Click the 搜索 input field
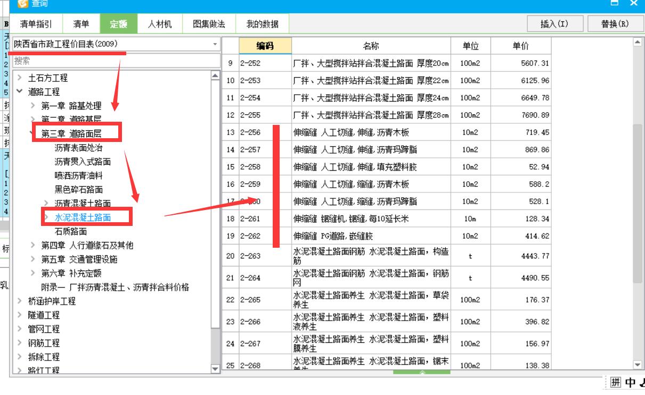Screen dimensions: 645x395 point(116,61)
